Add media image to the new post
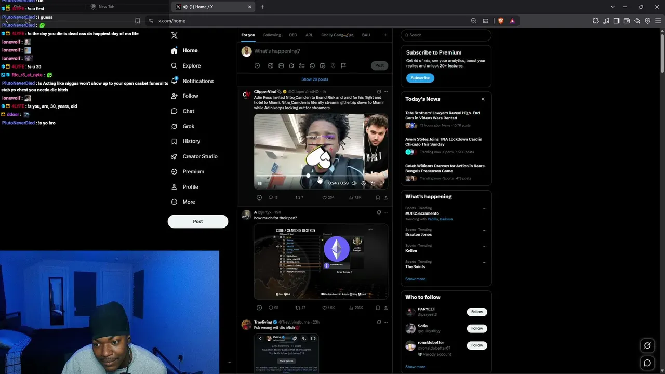665x374 pixels. 271,66
